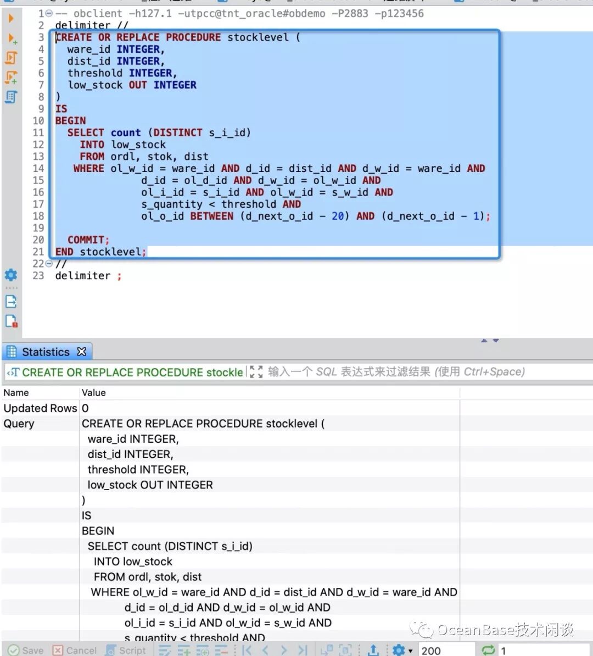Screen dimensions: 593x656
Task: Click the END stocklevel line in the editor
Action: [x=101, y=252]
